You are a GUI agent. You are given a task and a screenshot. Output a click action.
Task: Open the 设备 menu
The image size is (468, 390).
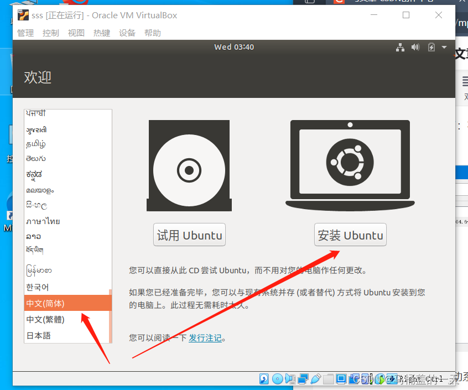tap(127, 33)
